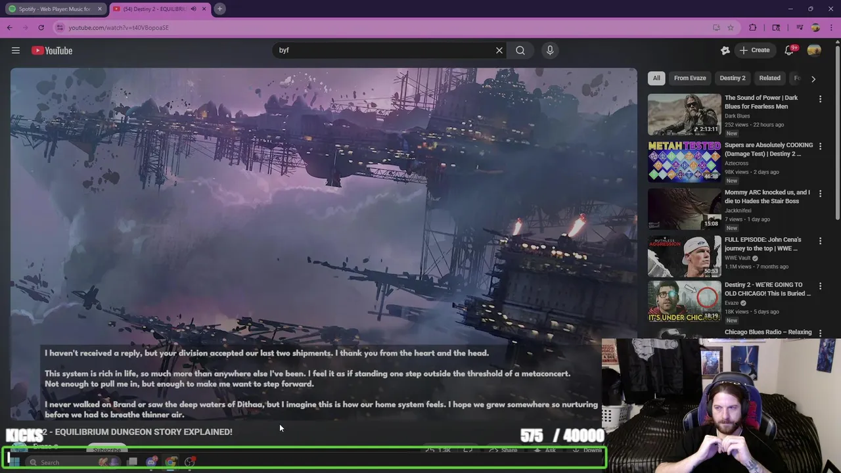Select the All filter chip

[x=656, y=78]
